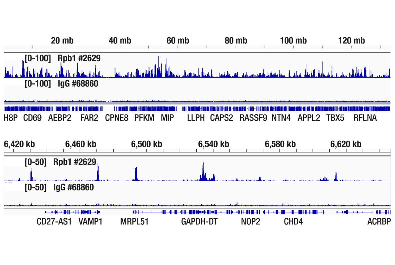Select the 60 mb position on ruler
The width and height of the screenshot is (395, 265).
coord(178,41)
